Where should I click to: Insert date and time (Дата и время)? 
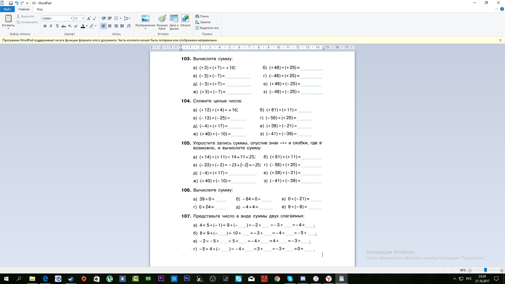pos(174,22)
